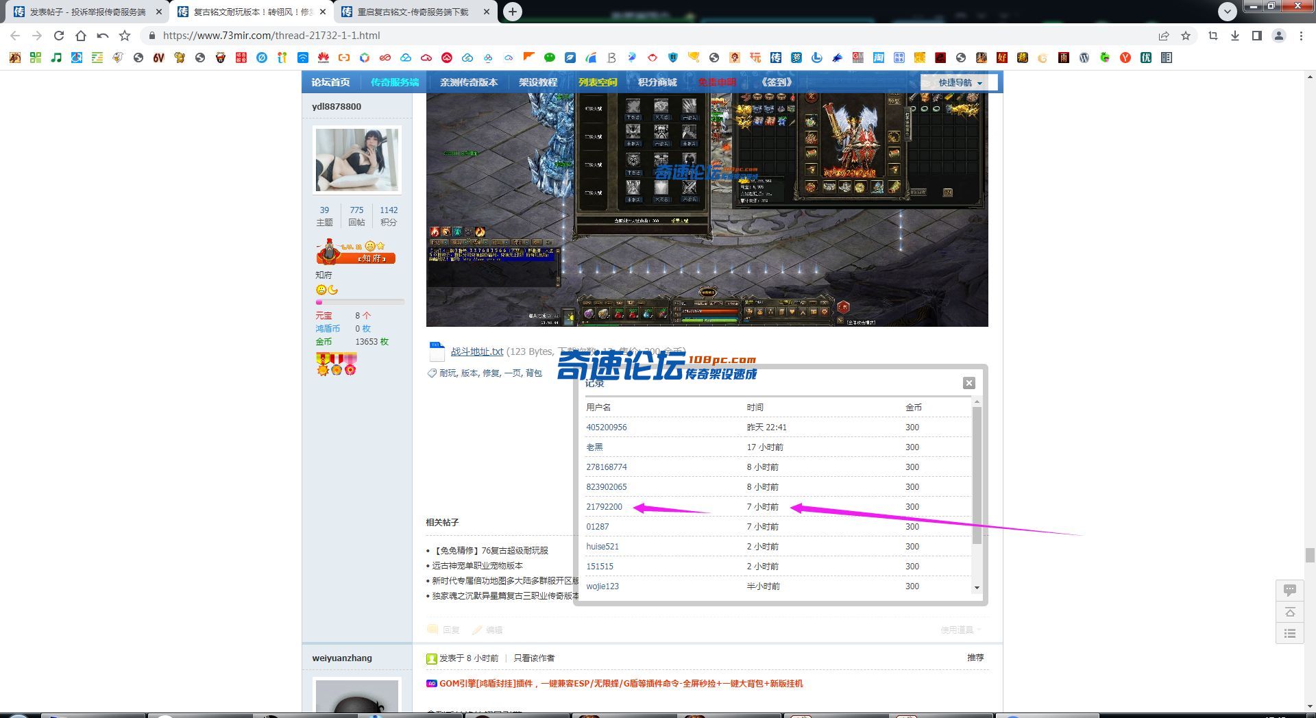Open the 只看该作者 link
Screen dimensions: 1316x718
(x=534, y=658)
